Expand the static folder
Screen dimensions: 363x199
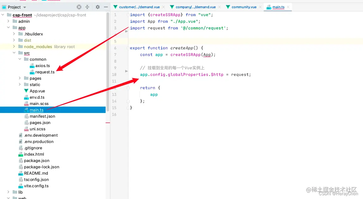tap(20, 84)
